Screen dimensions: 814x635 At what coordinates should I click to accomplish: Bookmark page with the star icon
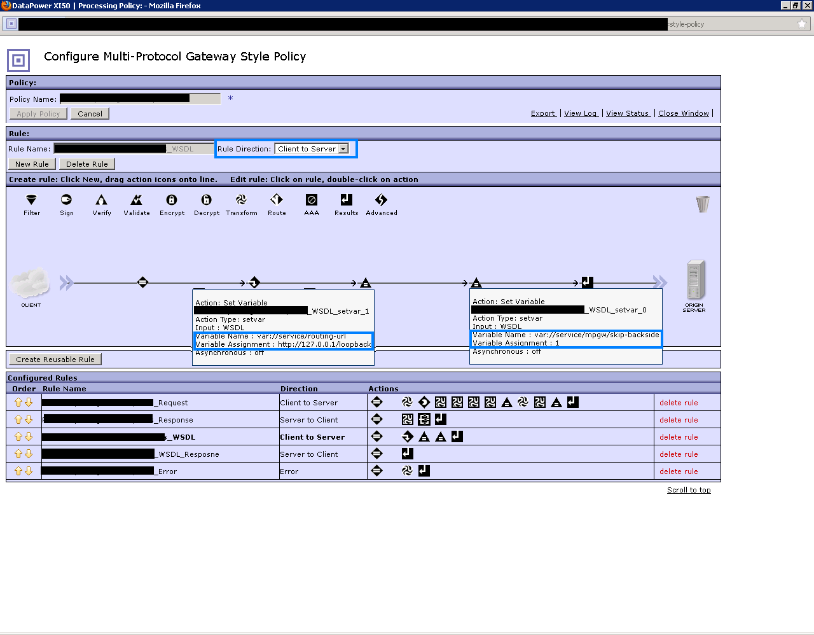[x=802, y=24]
